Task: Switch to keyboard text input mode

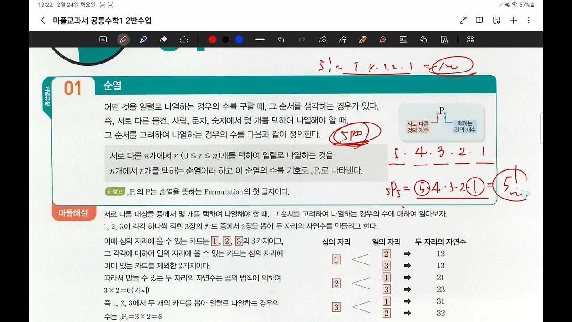Action: pyautogui.click(x=103, y=40)
